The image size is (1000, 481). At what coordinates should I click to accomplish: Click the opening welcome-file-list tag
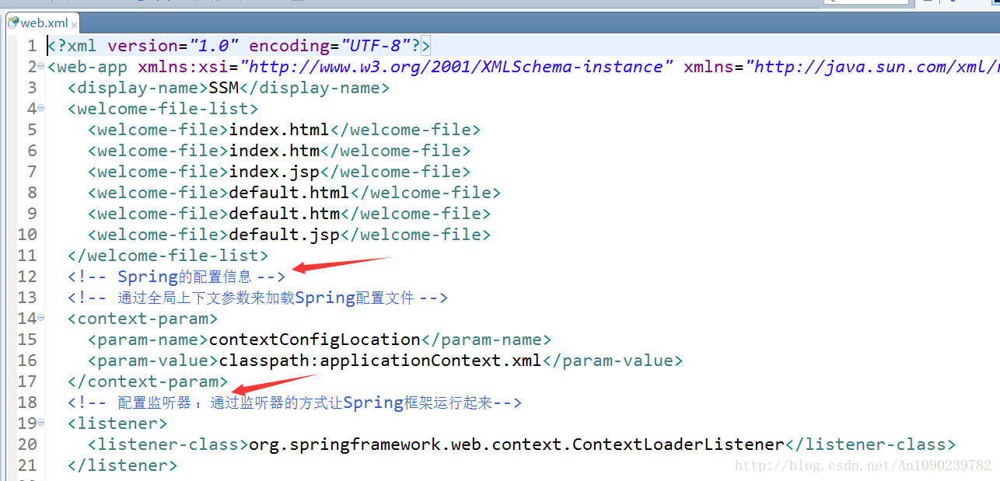click(163, 109)
